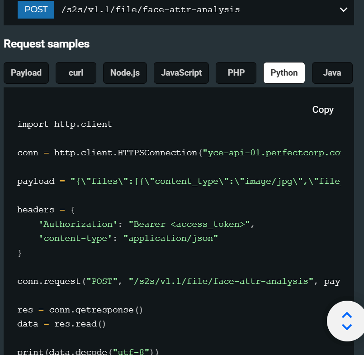Click the /s2s/v1.1/file/face-attr-analysis endpoint path
Screen dimensions: 364x355
click(x=150, y=10)
